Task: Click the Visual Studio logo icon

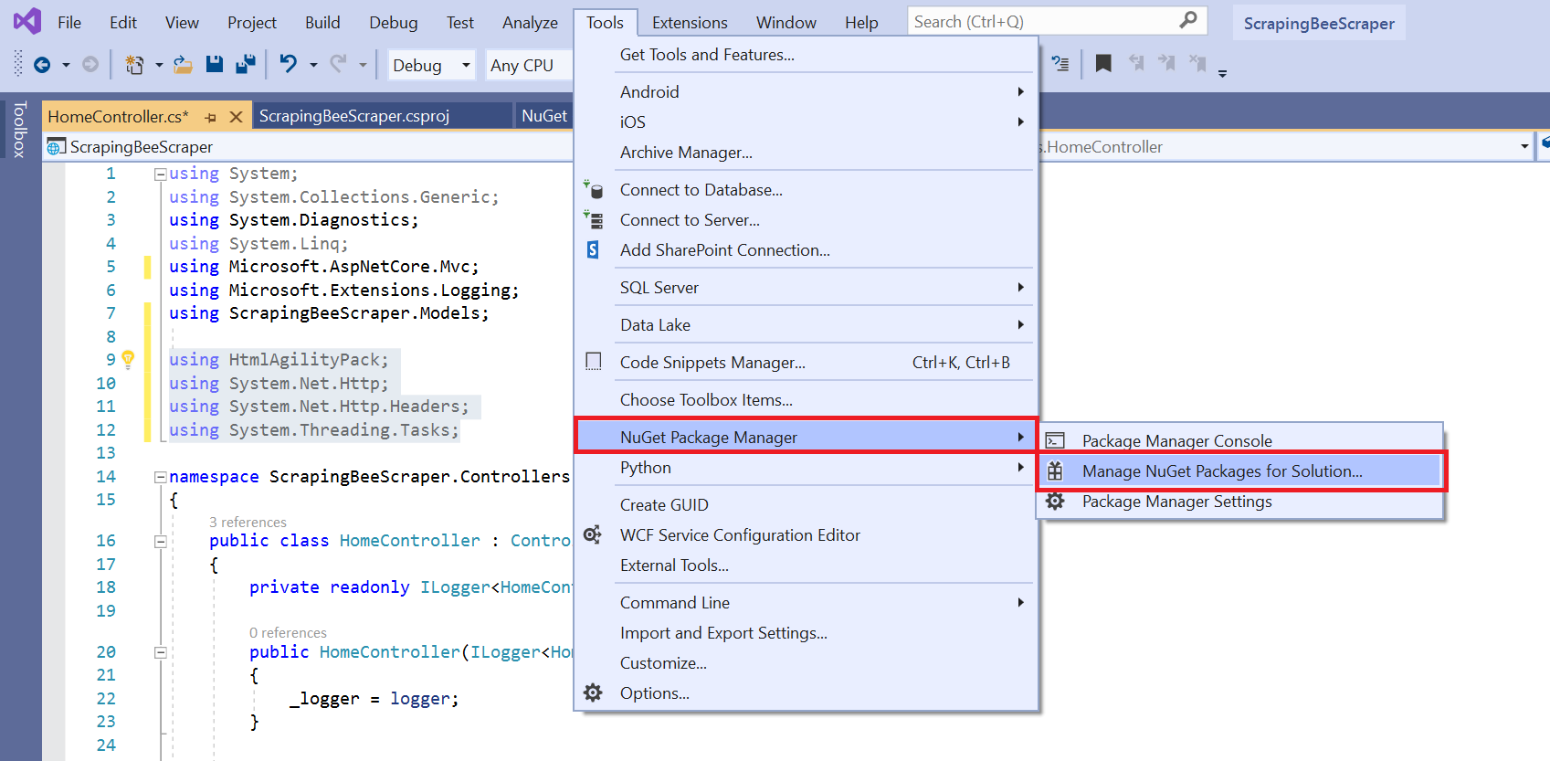Action: (27, 21)
